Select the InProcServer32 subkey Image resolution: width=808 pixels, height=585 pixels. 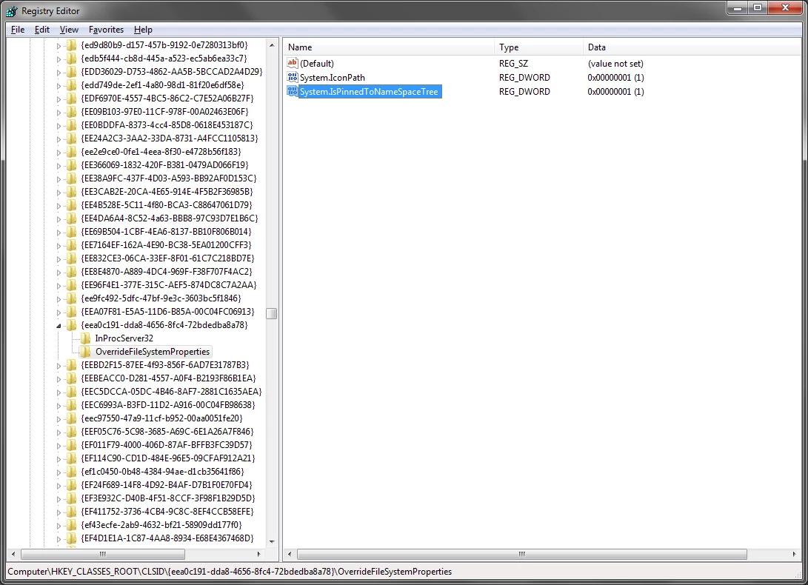(x=124, y=338)
